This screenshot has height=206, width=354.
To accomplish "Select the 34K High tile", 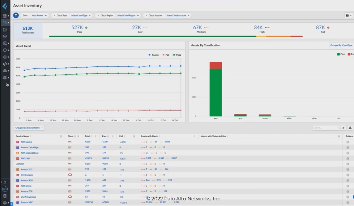I will point(262,29).
